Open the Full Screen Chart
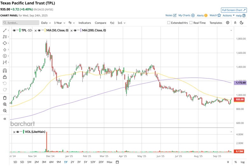The width and height of the screenshot is (248, 166). (x=234, y=10)
